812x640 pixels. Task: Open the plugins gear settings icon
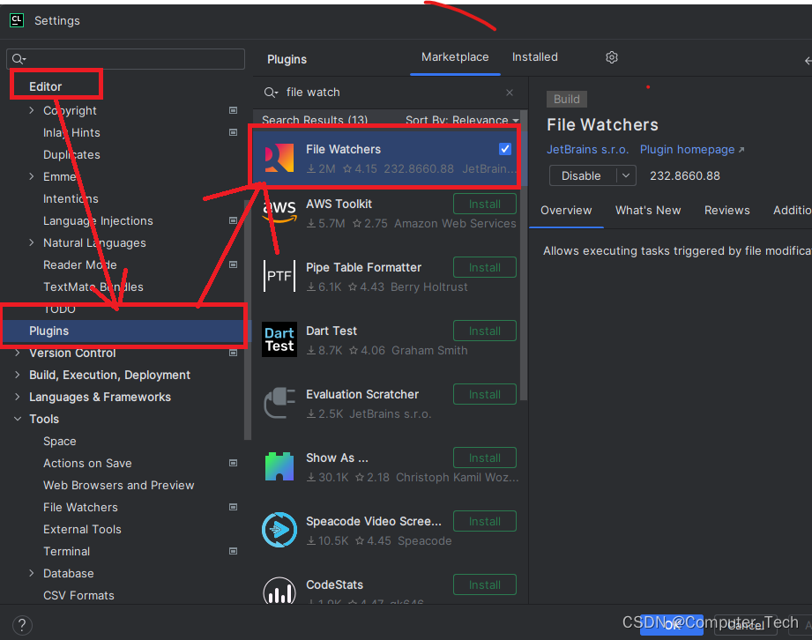click(612, 57)
